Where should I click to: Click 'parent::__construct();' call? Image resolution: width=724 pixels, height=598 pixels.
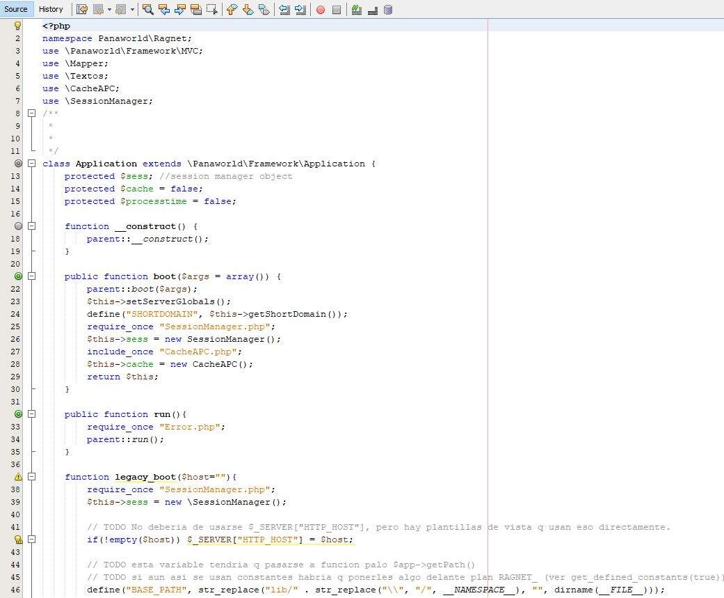click(x=147, y=239)
